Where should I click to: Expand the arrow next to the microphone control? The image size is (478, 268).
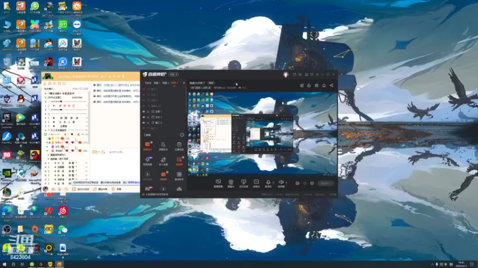pyautogui.click(x=273, y=183)
